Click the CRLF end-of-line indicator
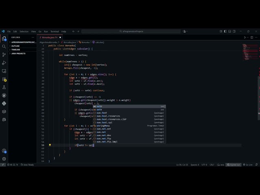260x195 pixels. pos(212,165)
